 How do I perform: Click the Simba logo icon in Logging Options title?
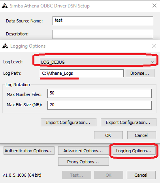pos(5,46)
